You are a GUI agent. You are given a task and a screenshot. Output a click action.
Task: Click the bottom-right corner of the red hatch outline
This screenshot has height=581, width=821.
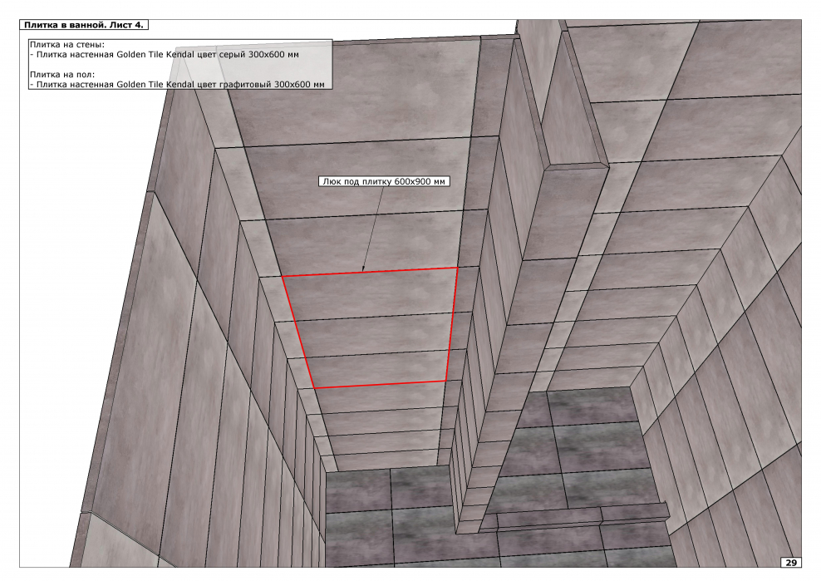[445, 381]
